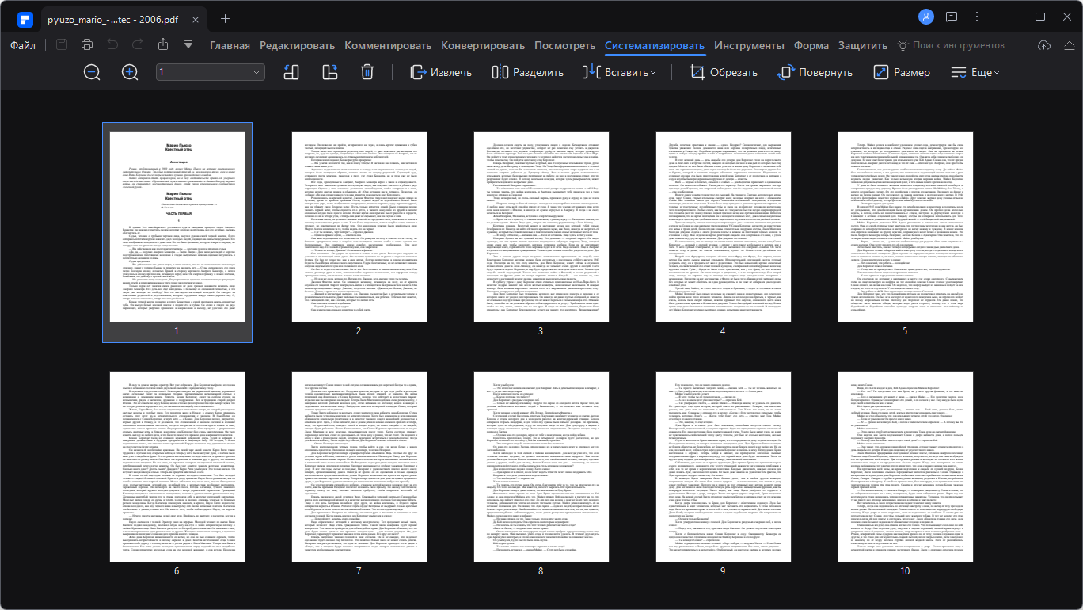The image size is (1083, 610).
Task: Open the user account avatar
Action: click(x=925, y=17)
